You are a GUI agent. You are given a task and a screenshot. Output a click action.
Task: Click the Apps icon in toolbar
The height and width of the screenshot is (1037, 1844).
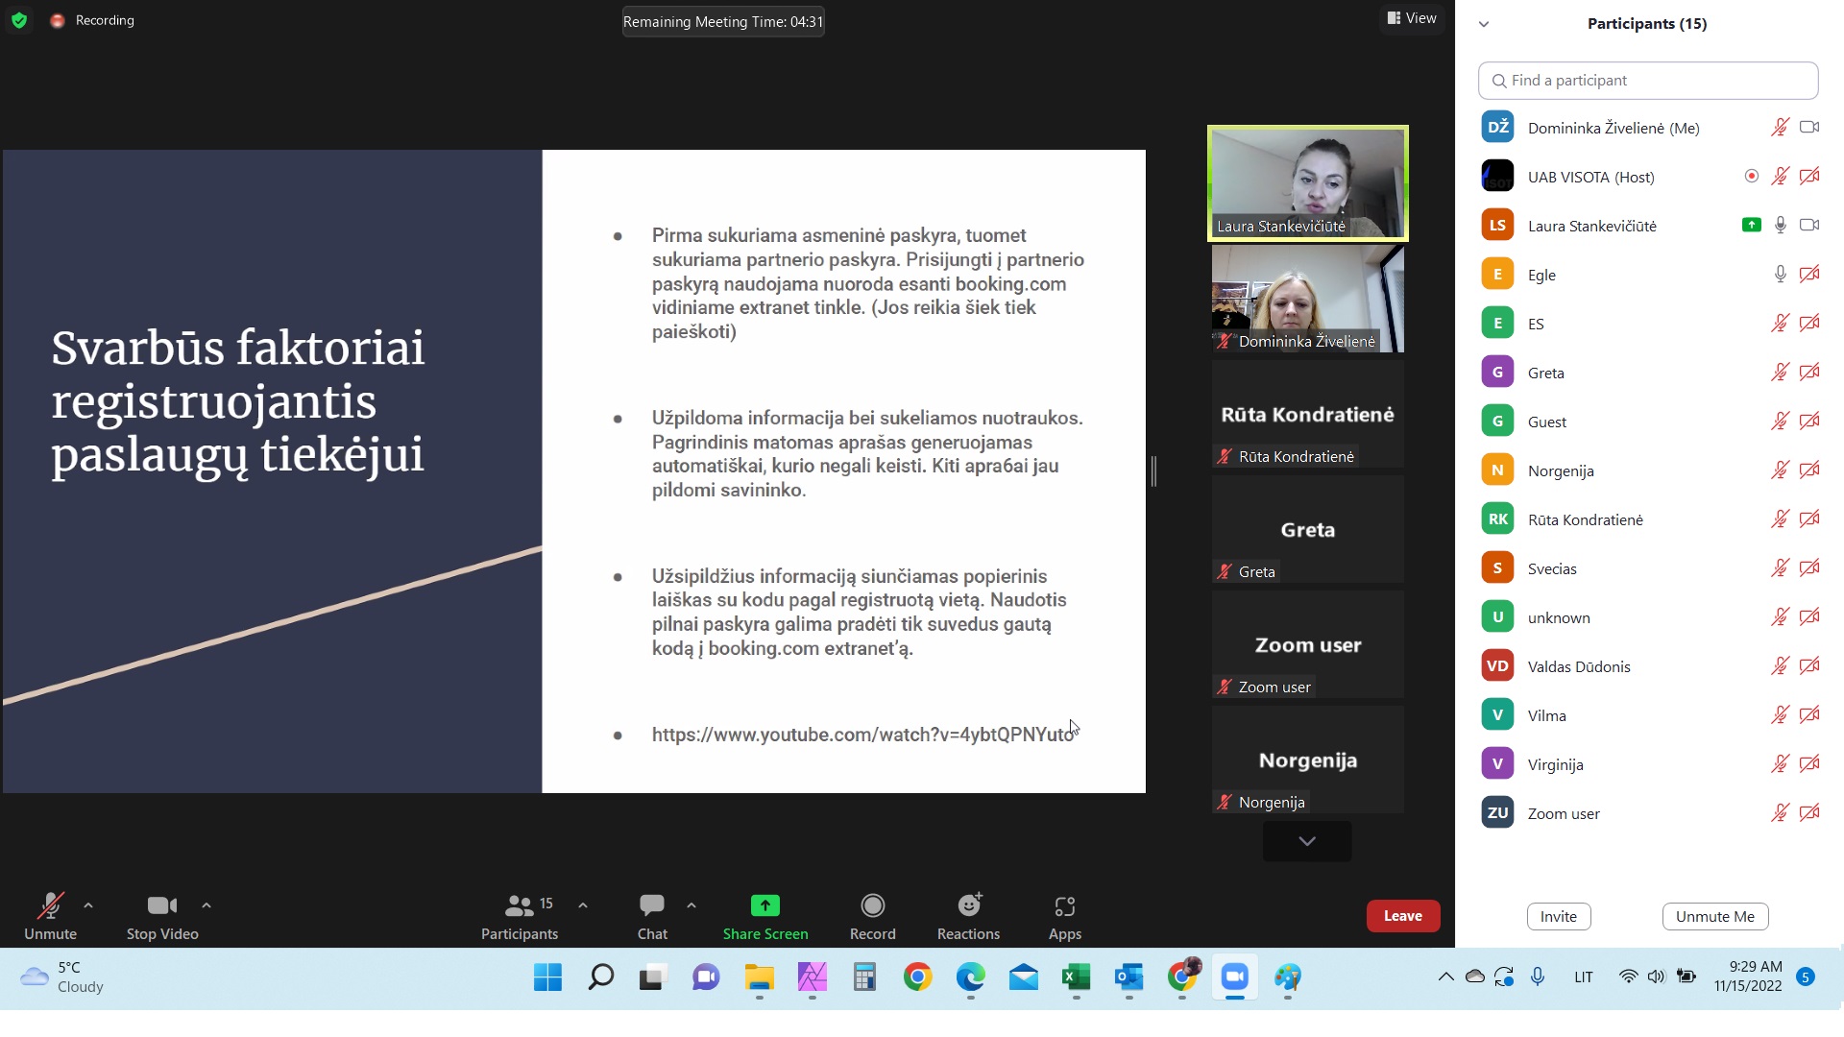1064,905
